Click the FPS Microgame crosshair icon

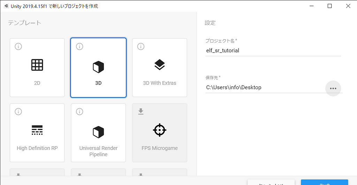[x=160, y=130]
